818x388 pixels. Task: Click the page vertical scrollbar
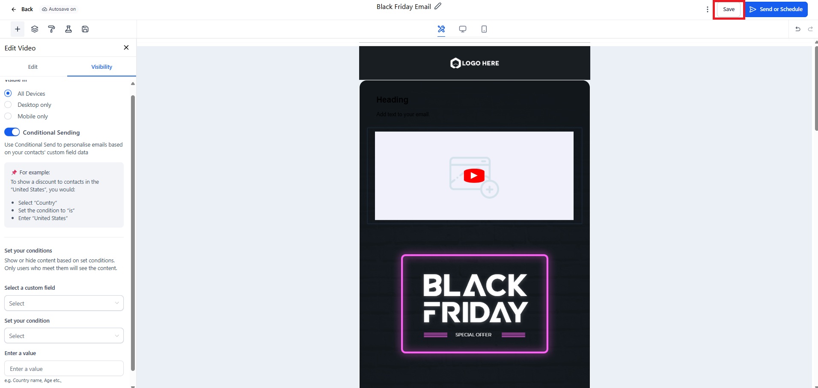coord(816,88)
